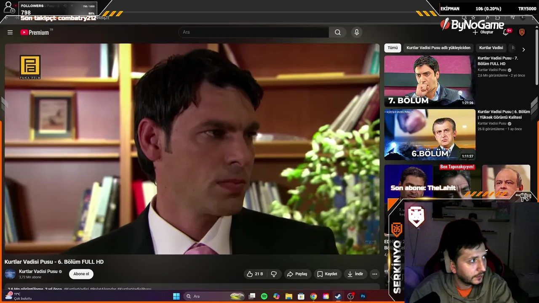Open the weather widget showing 11°C

coord(19,296)
